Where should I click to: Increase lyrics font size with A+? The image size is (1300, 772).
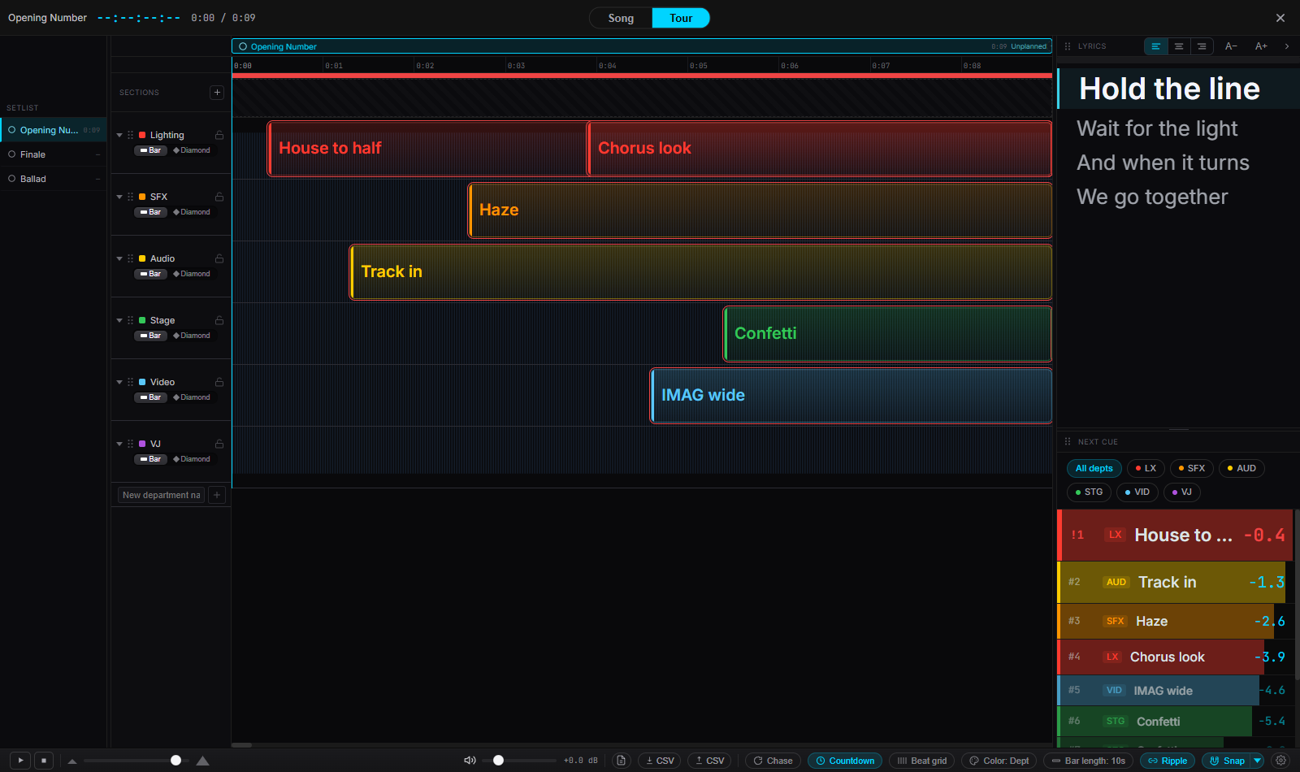point(1261,46)
